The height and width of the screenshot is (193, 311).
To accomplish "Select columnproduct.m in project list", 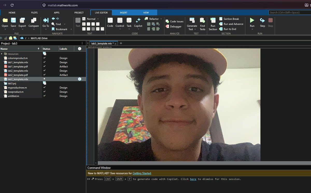I will click(18, 58).
